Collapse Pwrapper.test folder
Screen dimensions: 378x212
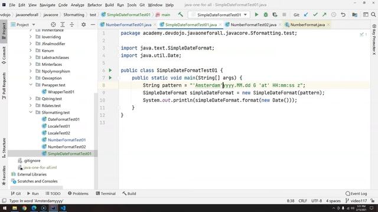coord(31,85)
